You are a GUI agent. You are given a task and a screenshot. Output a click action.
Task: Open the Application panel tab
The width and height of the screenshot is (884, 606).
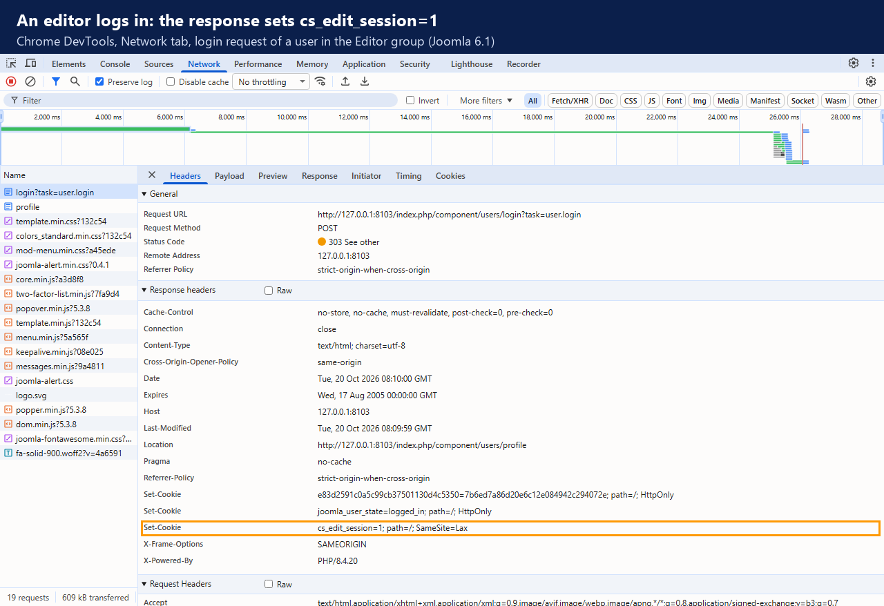[364, 63]
